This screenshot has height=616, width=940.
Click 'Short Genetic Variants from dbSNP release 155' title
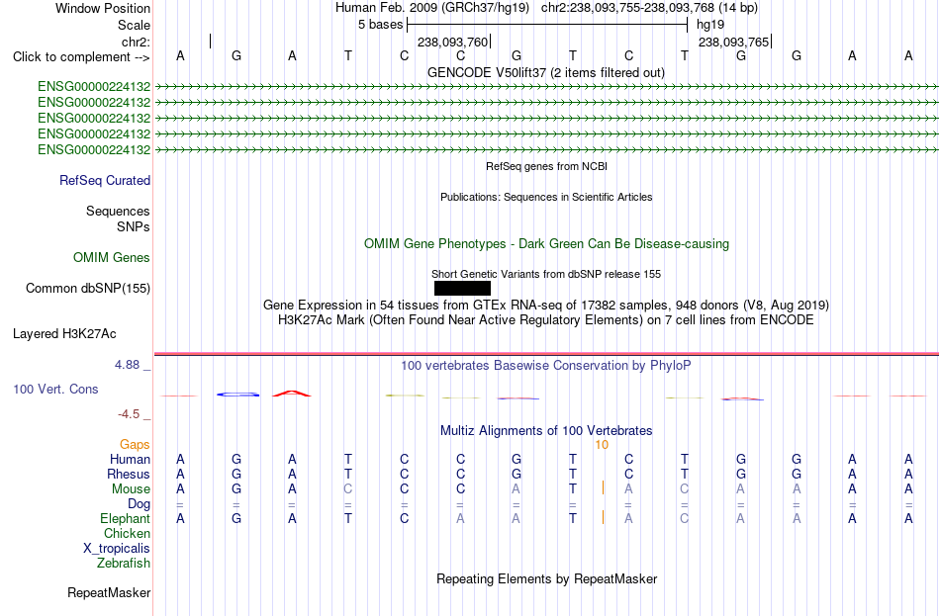tap(546, 275)
